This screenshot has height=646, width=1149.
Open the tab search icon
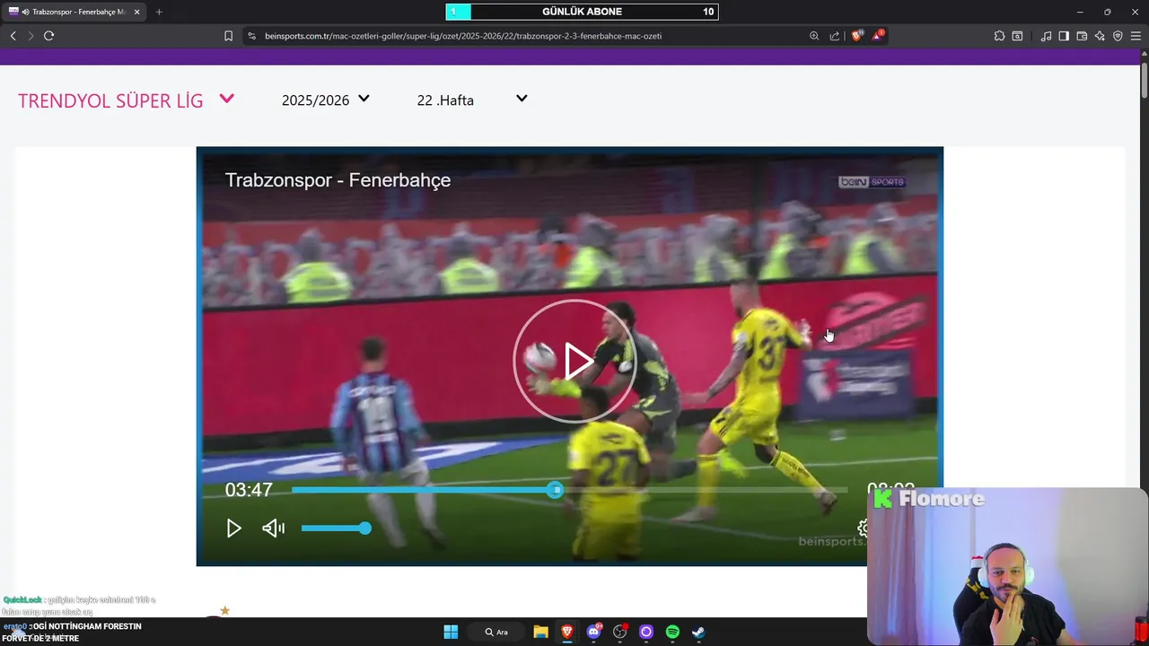tap(1017, 36)
